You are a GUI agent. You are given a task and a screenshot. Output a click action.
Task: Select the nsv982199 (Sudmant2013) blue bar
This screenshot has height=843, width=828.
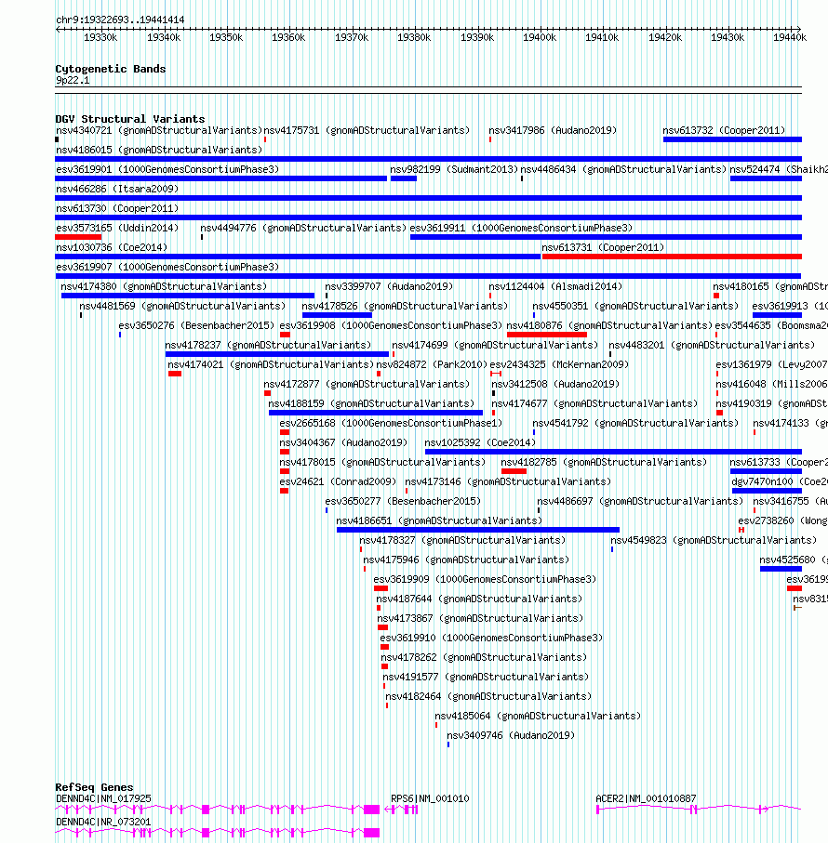point(404,178)
